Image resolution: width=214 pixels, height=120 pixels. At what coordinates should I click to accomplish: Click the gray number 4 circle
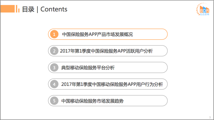click(54, 84)
